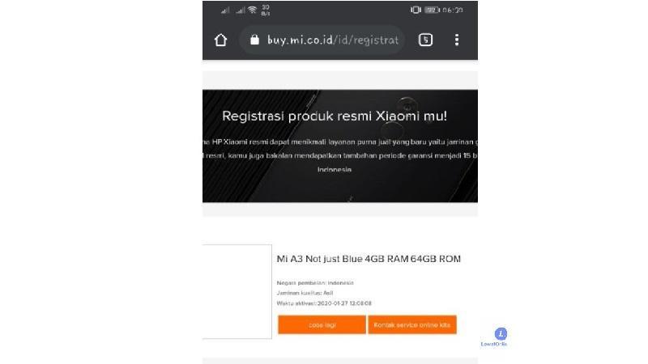Open the tab switcher showing 5 tabs

[426, 40]
